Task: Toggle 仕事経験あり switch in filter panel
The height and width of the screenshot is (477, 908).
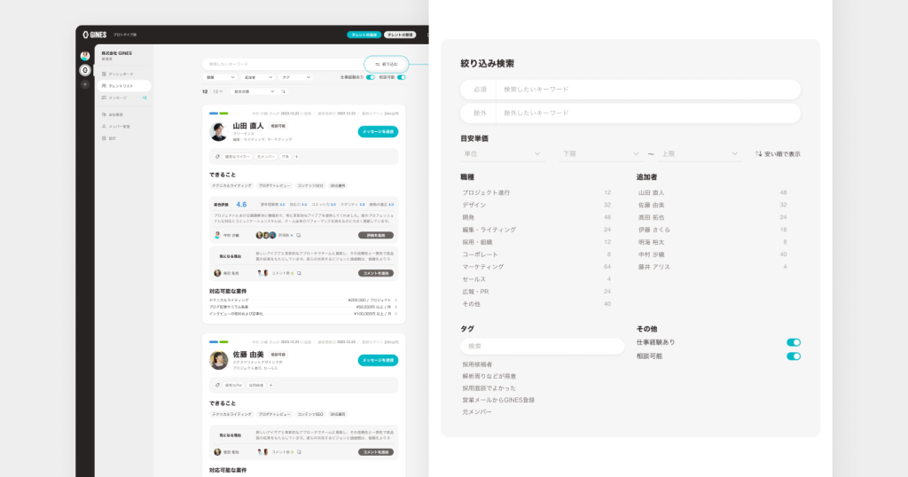Action: [793, 342]
